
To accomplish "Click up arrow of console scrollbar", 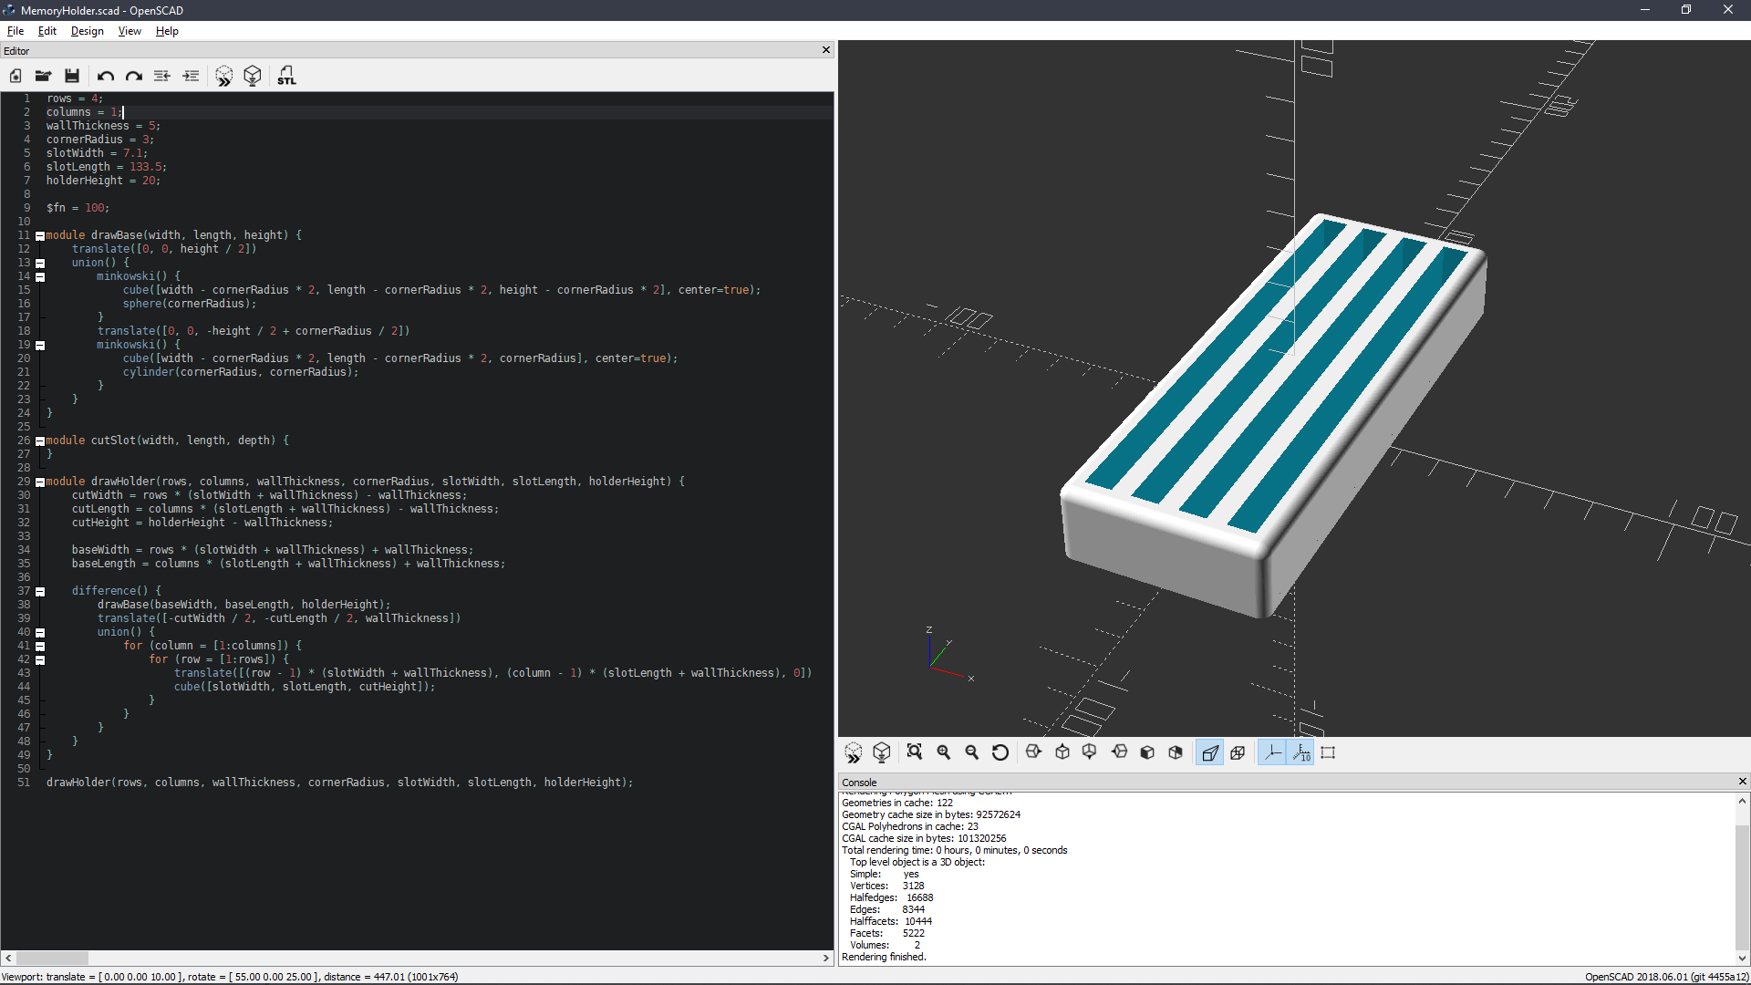I will pyautogui.click(x=1742, y=801).
